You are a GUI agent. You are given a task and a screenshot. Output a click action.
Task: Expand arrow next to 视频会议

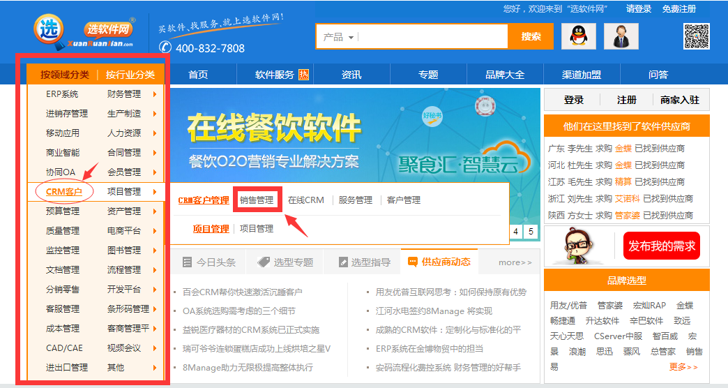point(155,348)
